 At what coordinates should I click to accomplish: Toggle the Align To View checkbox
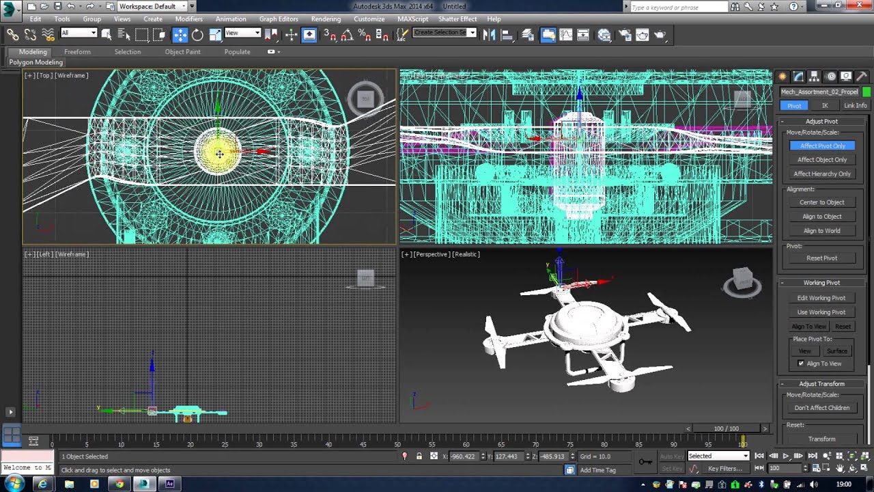click(x=802, y=364)
